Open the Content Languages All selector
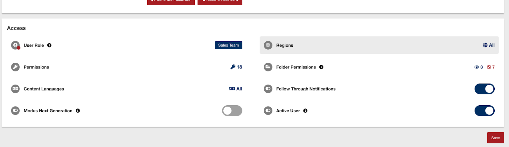This screenshot has height=147, width=509. click(x=235, y=89)
